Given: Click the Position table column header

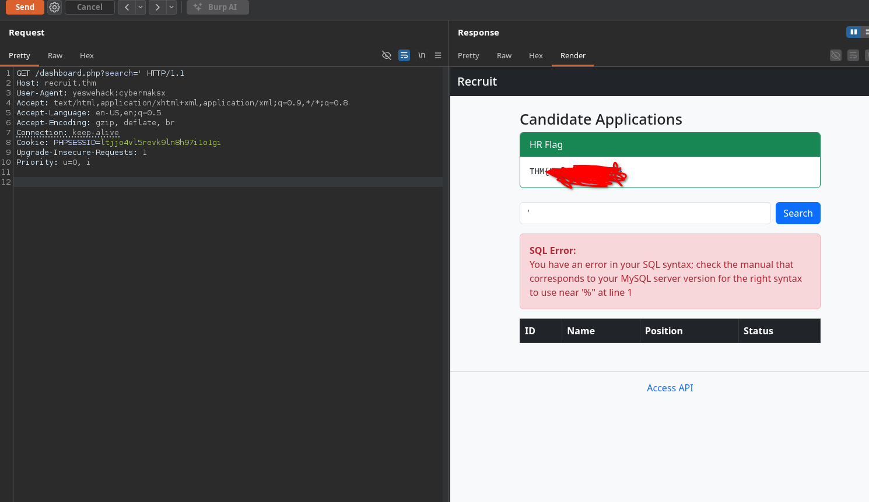Looking at the screenshot, I should [689, 331].
